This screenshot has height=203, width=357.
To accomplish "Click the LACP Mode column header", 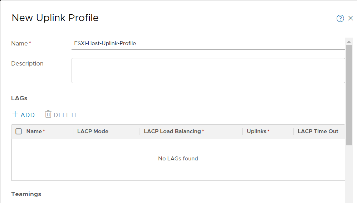I will click(93, 131).
